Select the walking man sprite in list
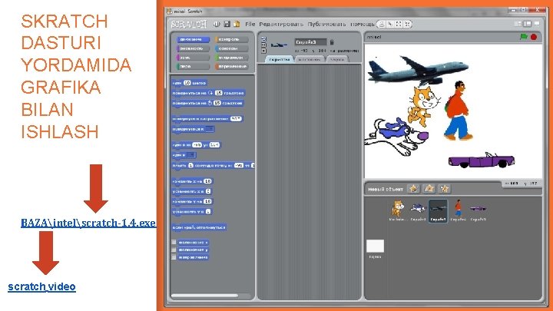The width and height of the screenshot is (553, 311). pos(458,210)
